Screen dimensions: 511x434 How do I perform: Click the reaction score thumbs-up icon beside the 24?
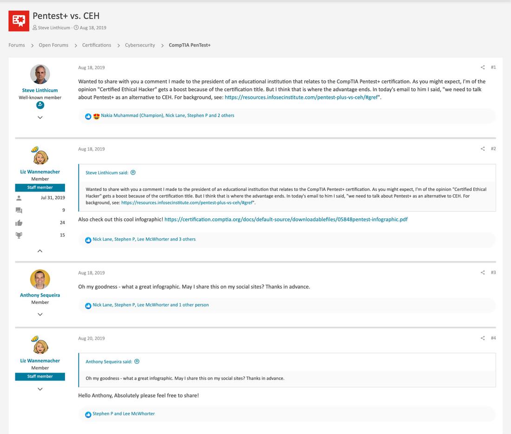click(x=19, y=222)
